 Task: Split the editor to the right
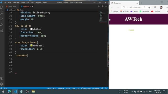point(102,7)
